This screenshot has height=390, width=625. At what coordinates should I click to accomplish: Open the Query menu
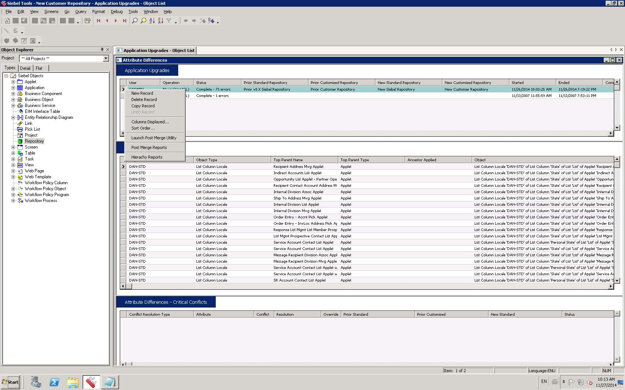point(81,12)
